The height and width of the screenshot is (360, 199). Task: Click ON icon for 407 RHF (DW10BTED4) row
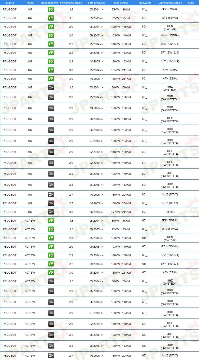point(51,119)
